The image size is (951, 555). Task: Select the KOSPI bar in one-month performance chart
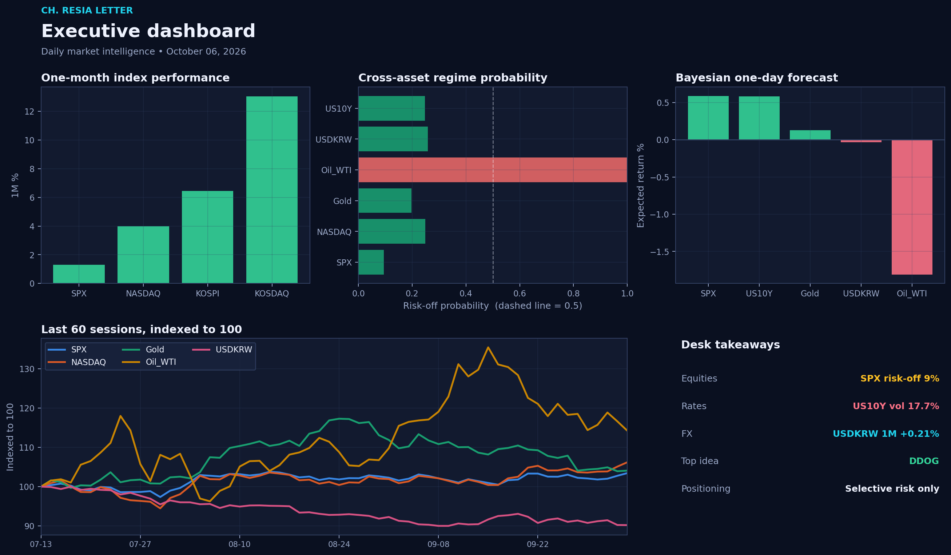pyautogui.click(x=208, y=237)
